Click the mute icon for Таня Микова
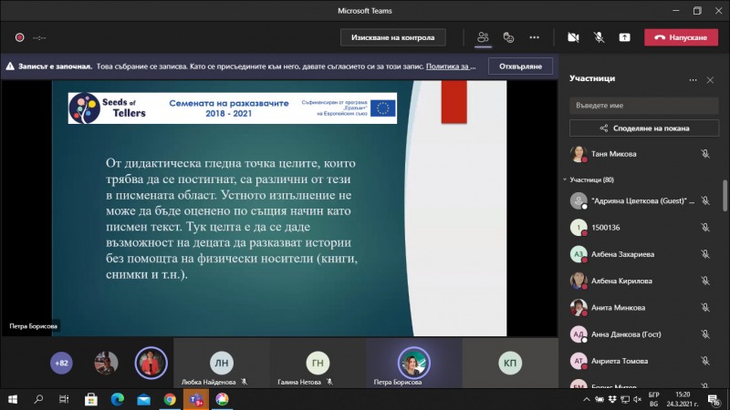 coord(704,154)
